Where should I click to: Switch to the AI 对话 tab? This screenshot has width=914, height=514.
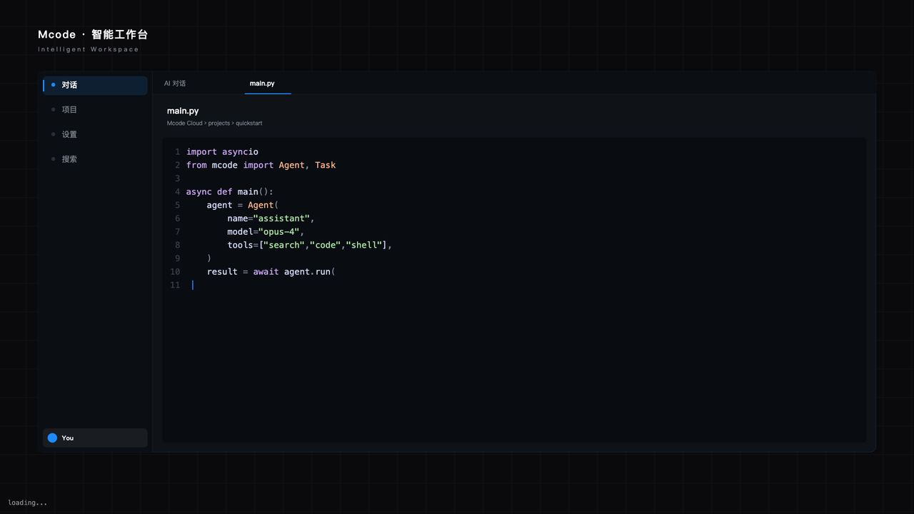pyautogui.click(x=175, y=84)
